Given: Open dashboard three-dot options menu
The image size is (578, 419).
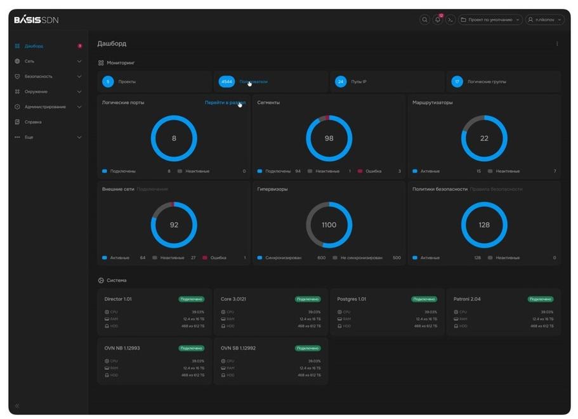Looking at the screenshot, I should [557, 44].
